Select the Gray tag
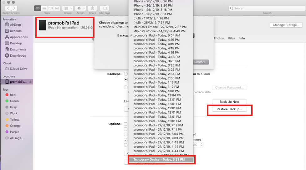This screenshot has height=170, width=306. click(x=13, y=107)
